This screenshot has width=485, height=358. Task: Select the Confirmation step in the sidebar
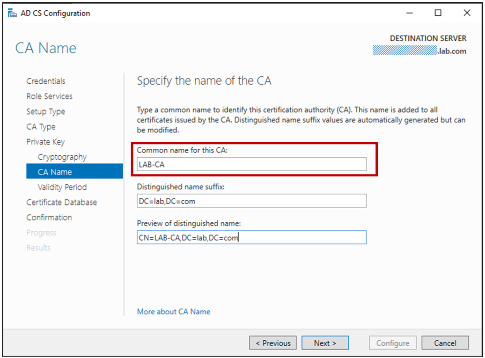pyautogui.click(x=49, y=217)
